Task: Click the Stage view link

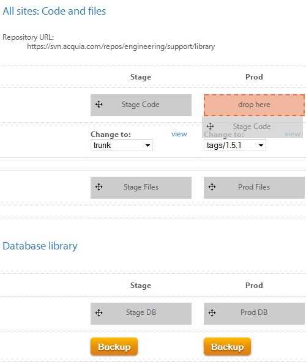Action: [179, 134]
